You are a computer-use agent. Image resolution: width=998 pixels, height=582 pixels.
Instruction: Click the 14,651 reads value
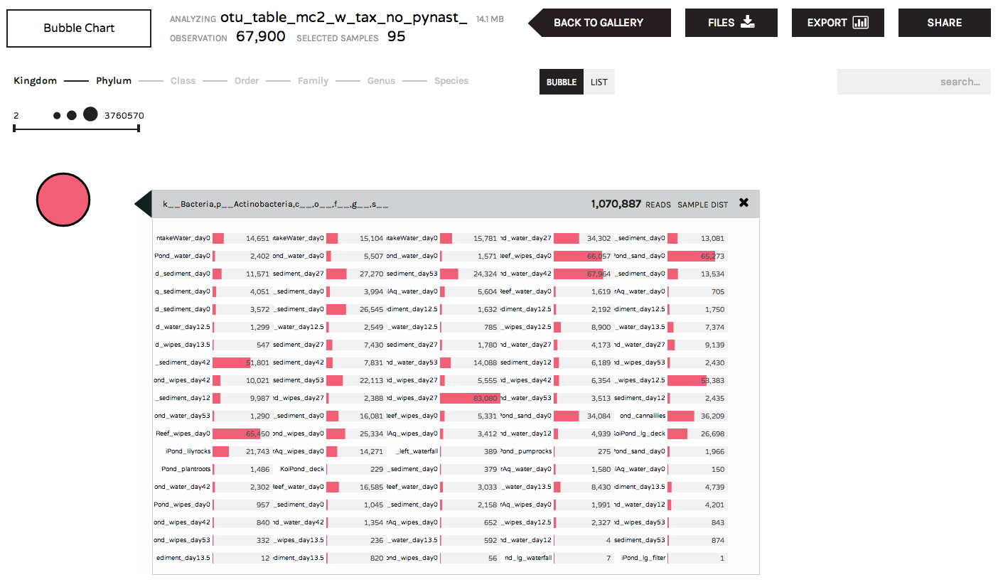pyautogui.click(x=257, y=238)
